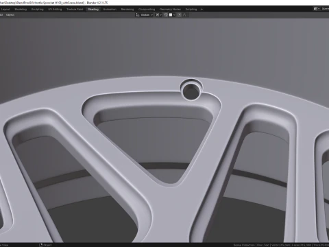Open the UV Editing workspace tab
Viewport: 329px width, 247px height.
55,10
